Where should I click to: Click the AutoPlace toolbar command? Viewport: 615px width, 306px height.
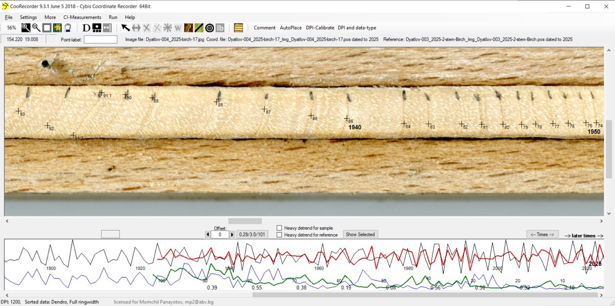click(292, 28)
